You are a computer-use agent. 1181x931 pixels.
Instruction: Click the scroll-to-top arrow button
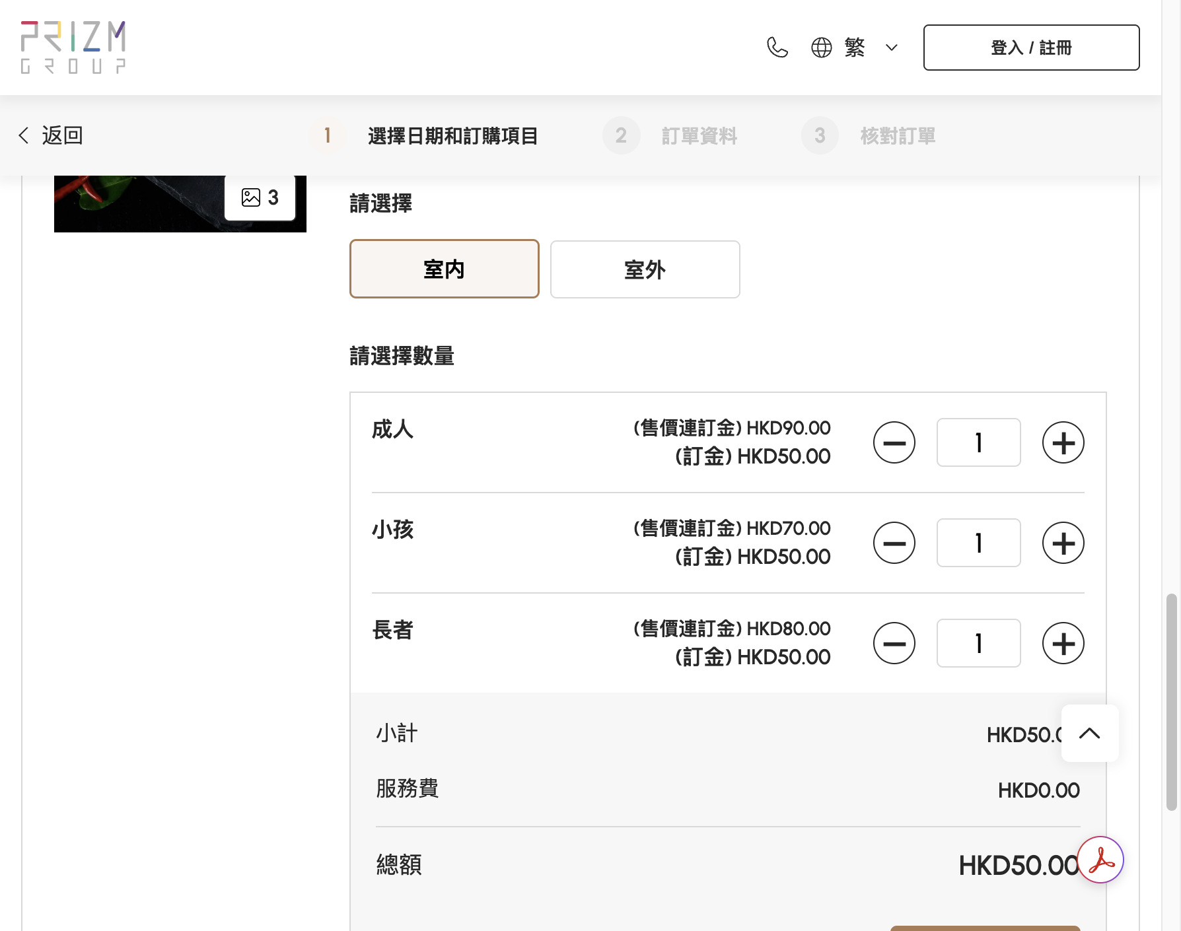[1090, 733]
